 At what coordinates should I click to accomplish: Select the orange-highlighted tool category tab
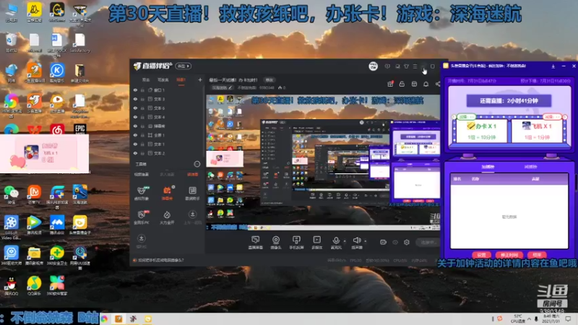[x=192, y=174]
